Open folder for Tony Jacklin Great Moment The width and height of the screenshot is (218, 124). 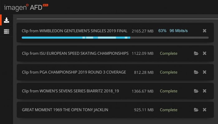(196, 110)
